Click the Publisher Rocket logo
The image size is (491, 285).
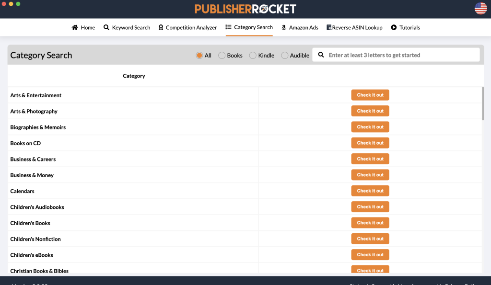tap(245, 9)
